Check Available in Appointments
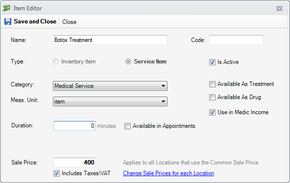The height and width of the screenshot is (183, 290). (127, 126)
